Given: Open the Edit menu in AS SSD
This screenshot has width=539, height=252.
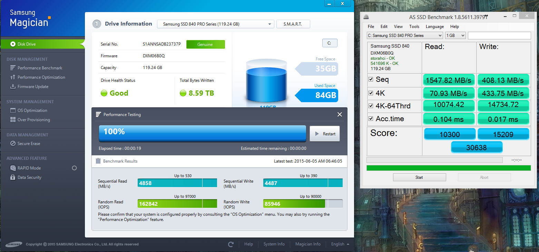Looking at the screenshot, I should pos(384,27).
